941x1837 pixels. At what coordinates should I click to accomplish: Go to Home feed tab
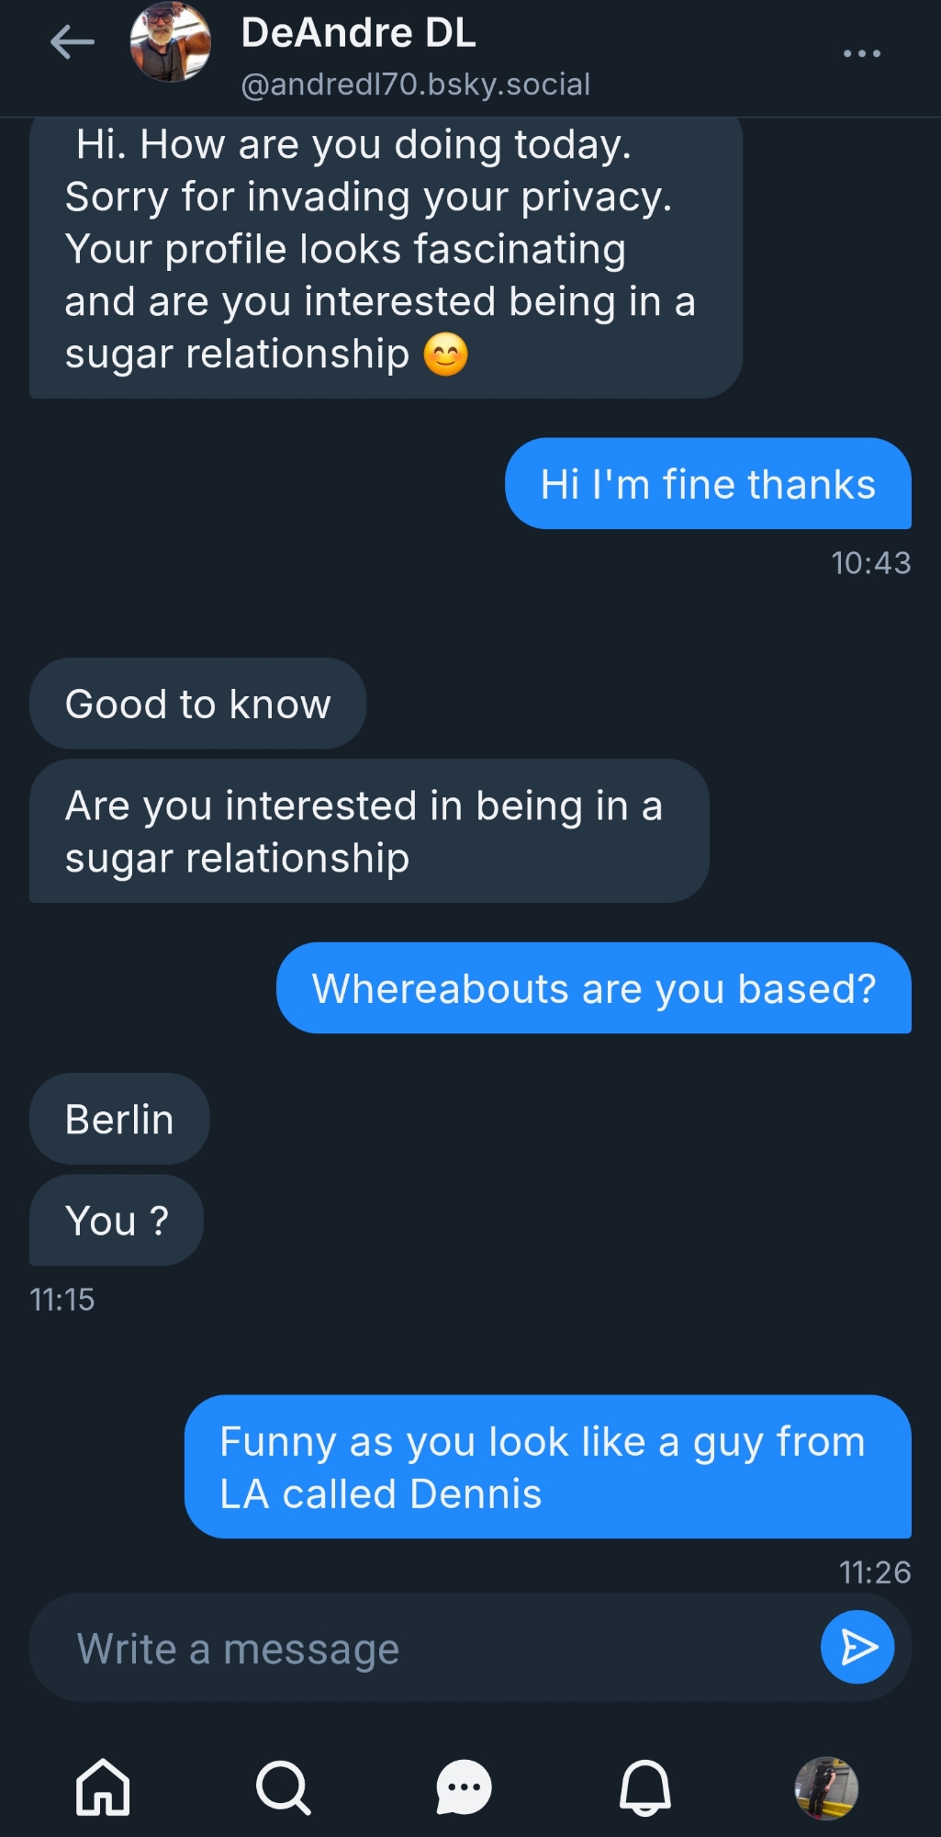click(103, 1787)
